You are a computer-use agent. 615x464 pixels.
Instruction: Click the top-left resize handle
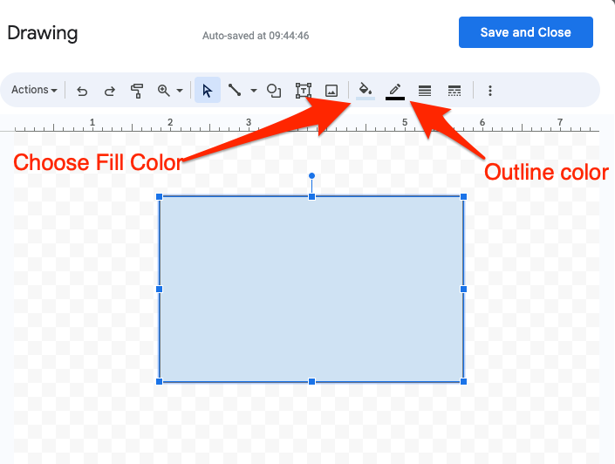point(160,196)
